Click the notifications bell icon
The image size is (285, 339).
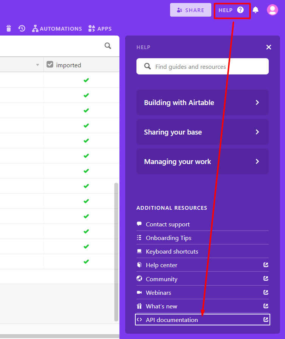[256, 10]
